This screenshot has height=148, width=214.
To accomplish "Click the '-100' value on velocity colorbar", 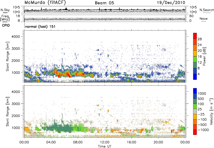I will click(202, 119).
